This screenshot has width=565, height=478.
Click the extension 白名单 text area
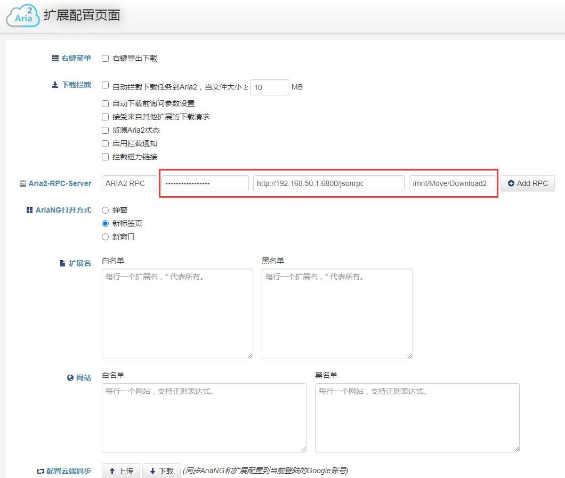[x=177, y=313]
